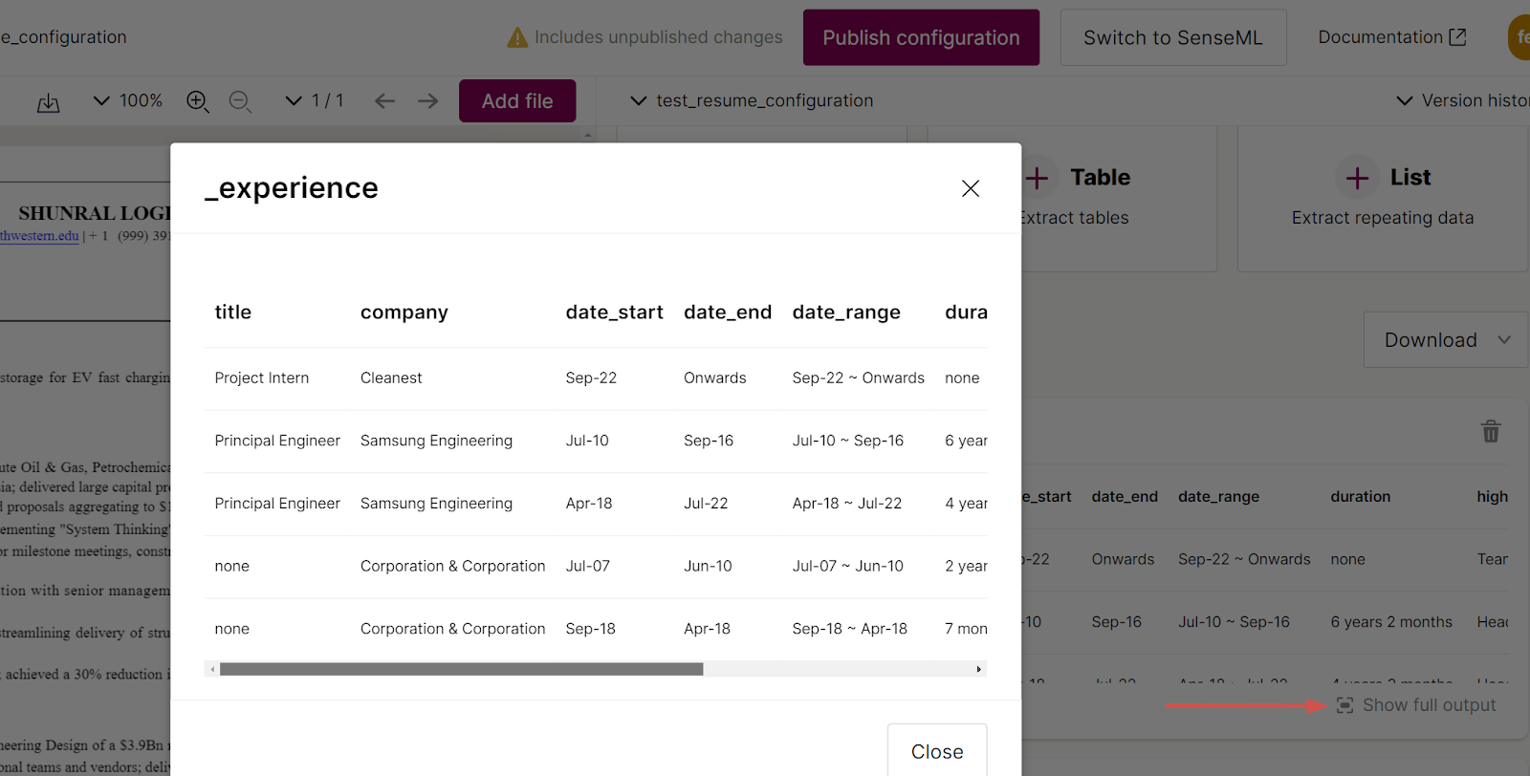
Task: Select the 'Project Intern' cell
Action: click(x=262, y=377)
